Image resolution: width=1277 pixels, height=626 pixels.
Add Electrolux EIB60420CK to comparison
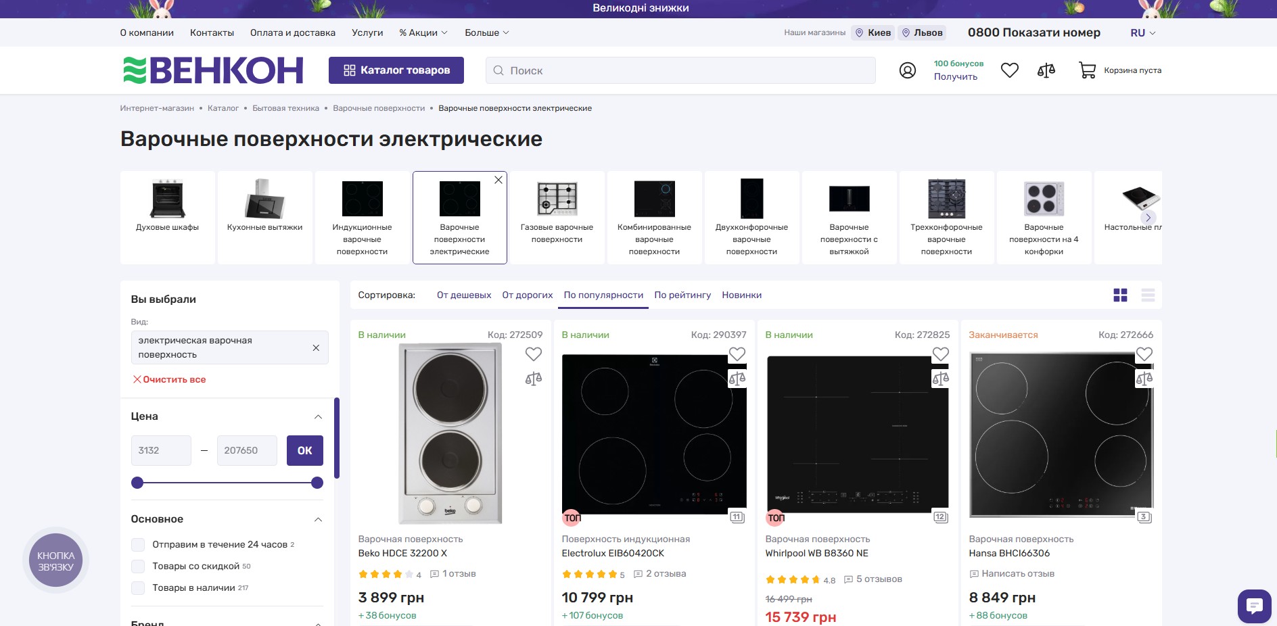click(x=737, y=379)
